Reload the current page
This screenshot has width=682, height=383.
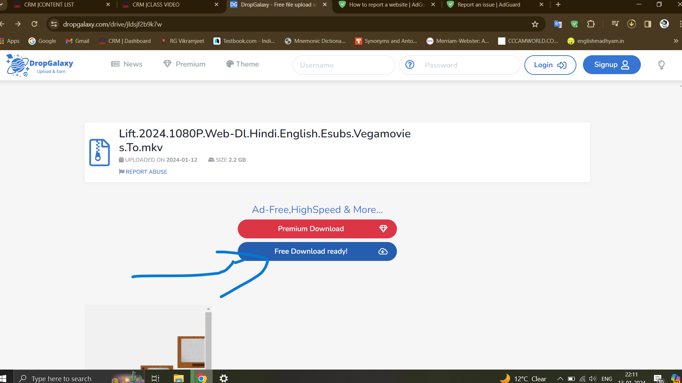[x=35, y=24]
